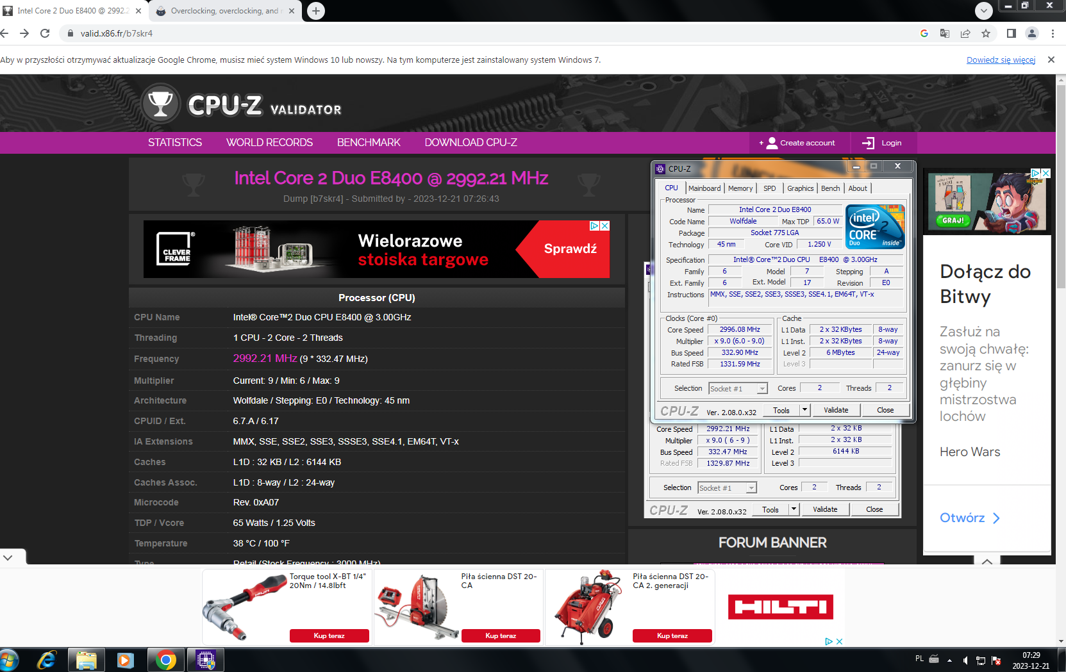The image size is (1066, 672).
Task: Click the Hilti logo thumbnail
Action: click(x=780, y=607)
